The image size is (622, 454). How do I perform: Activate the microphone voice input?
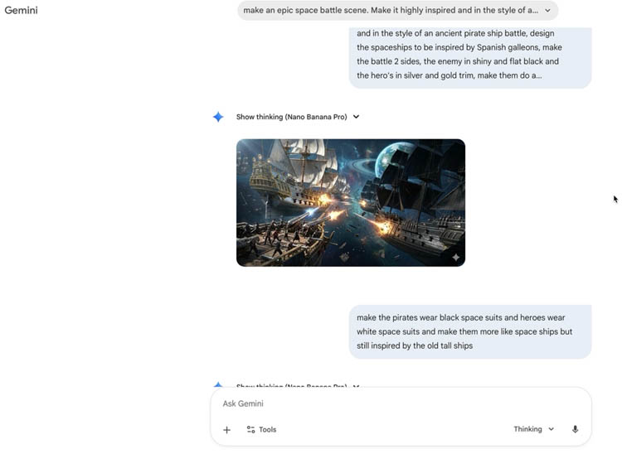click(575, 429)
